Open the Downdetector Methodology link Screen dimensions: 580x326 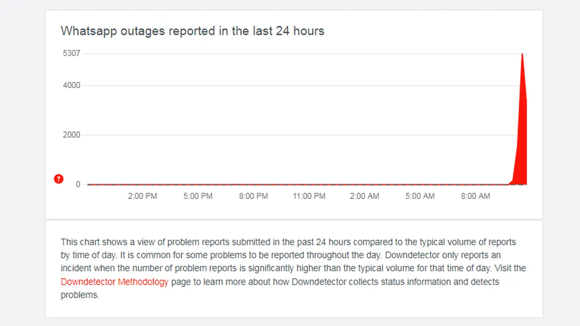click(x=115, y=282)
